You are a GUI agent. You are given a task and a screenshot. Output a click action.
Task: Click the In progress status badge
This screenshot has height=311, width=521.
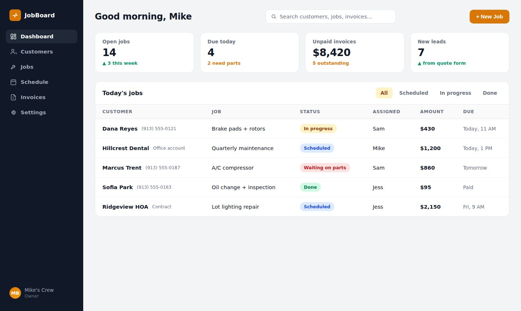tap(318, 129)
